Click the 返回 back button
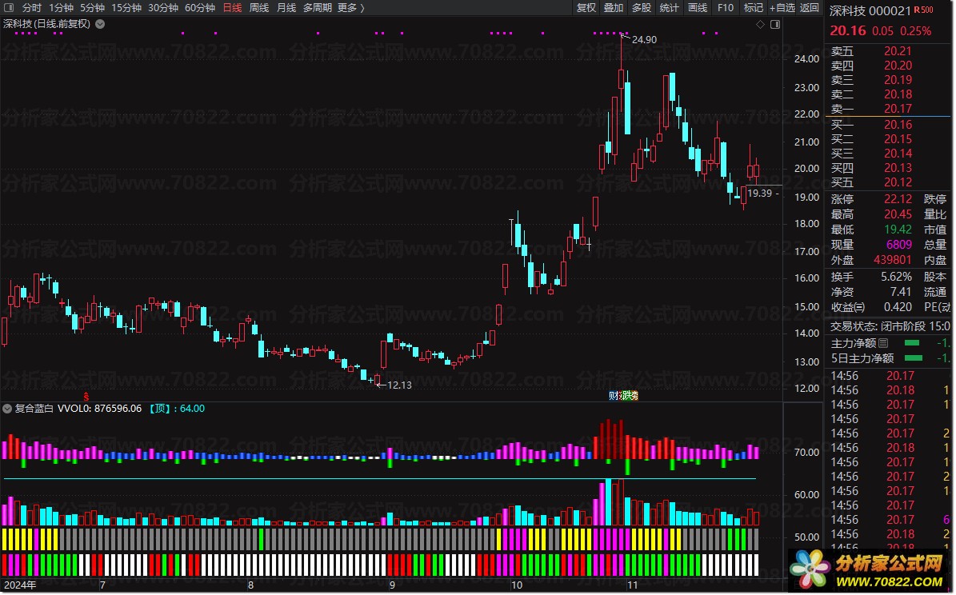This screenshot has height=595, width=956. (x=810, y=8)
